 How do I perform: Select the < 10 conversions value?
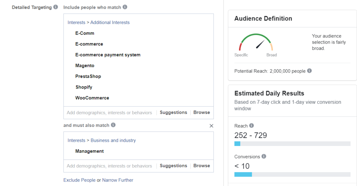[x=242, y=166]
